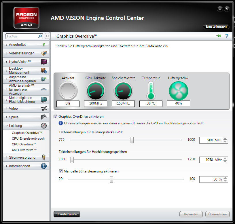Expand the Spiele section
The image size is (235, 224).
click(x=26, y=117)
